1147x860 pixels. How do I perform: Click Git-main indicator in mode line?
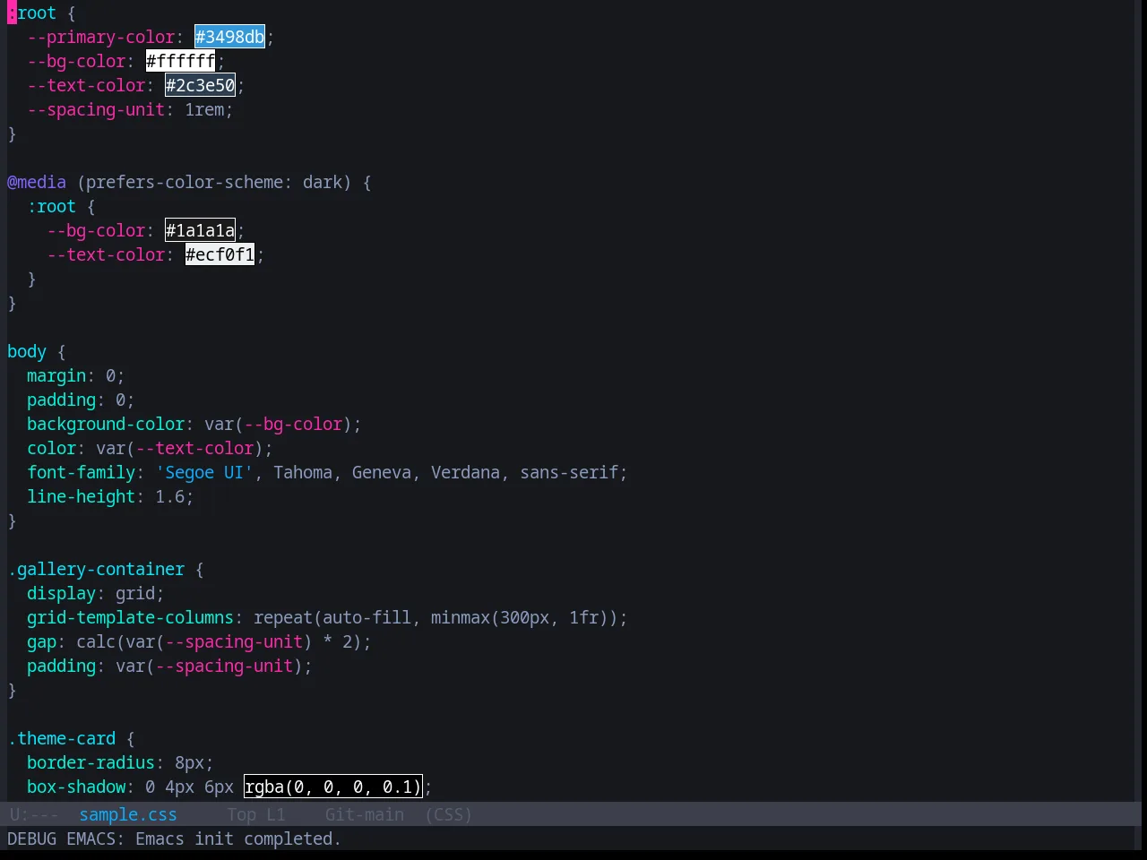click(365, 814)
